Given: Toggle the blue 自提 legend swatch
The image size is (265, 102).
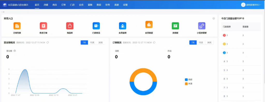Looking at the screenshot, I should (186, 80).
